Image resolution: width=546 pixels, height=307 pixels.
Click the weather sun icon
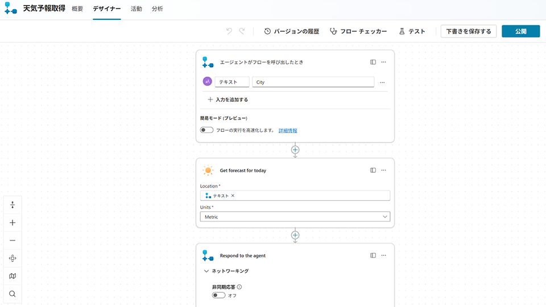coord(208,170)
